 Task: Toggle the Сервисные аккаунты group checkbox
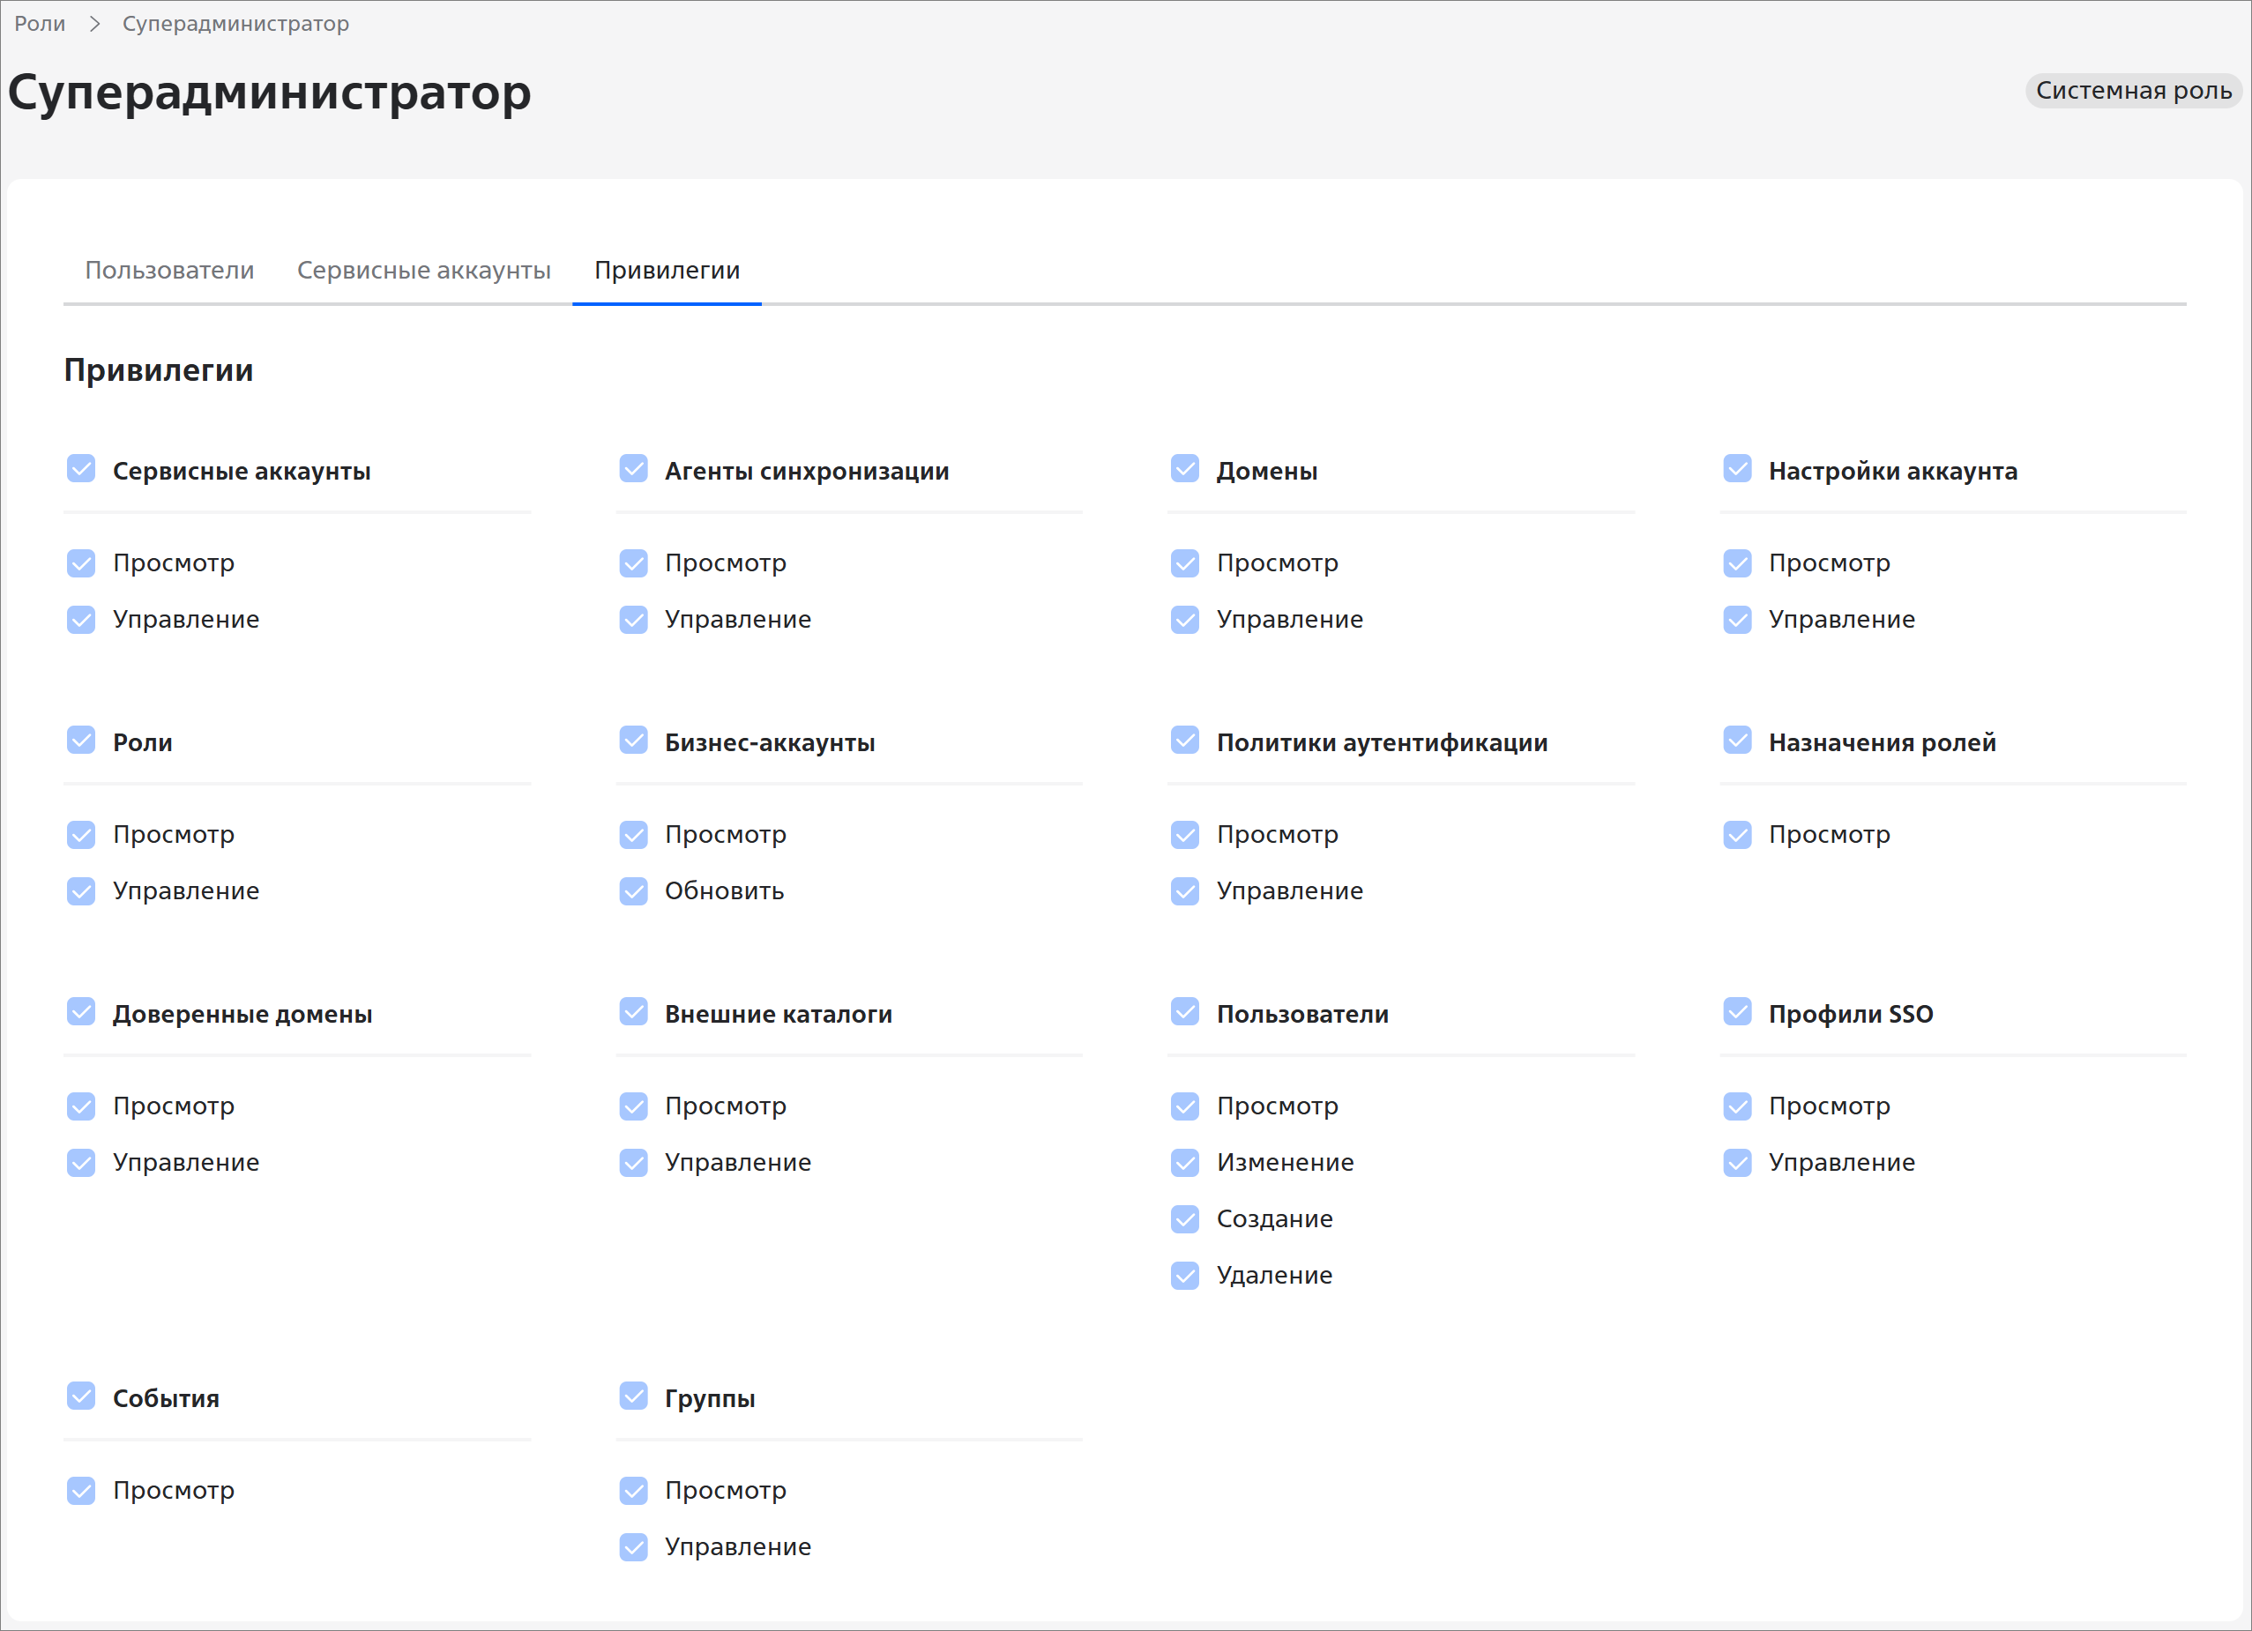click(x=81, y=468)
